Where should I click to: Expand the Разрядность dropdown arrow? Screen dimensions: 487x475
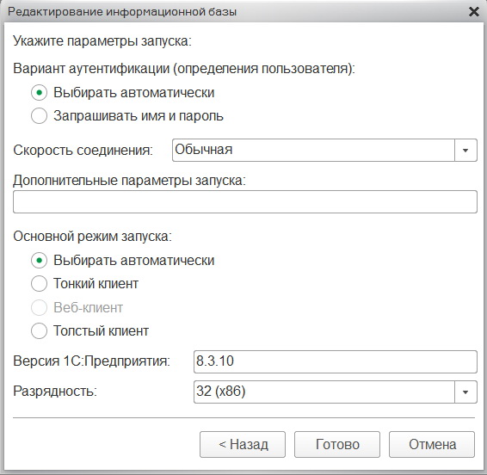465,392
